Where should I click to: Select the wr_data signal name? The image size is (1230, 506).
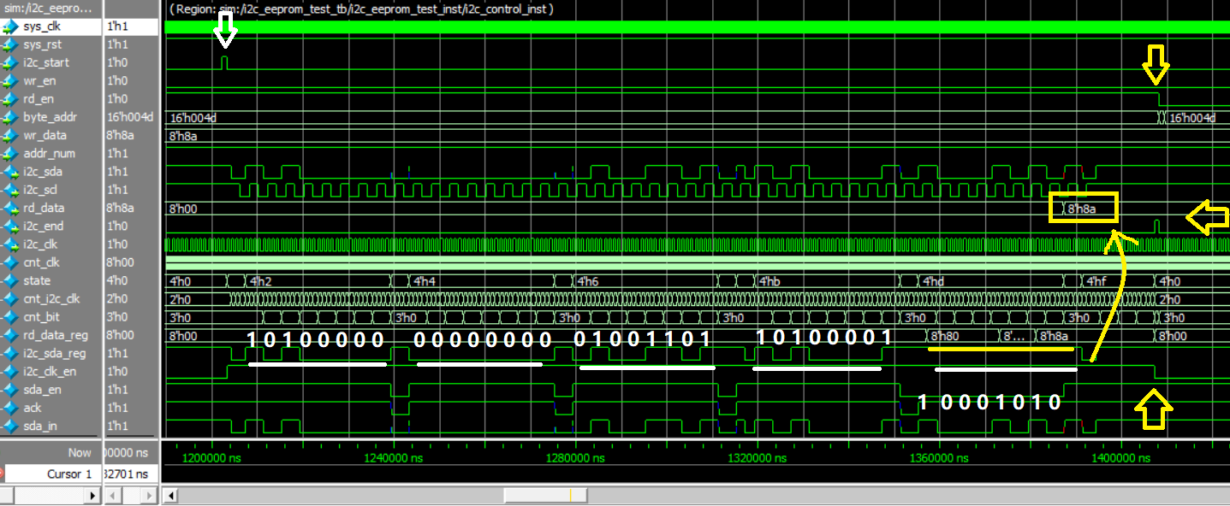click(x=45, y=136)
